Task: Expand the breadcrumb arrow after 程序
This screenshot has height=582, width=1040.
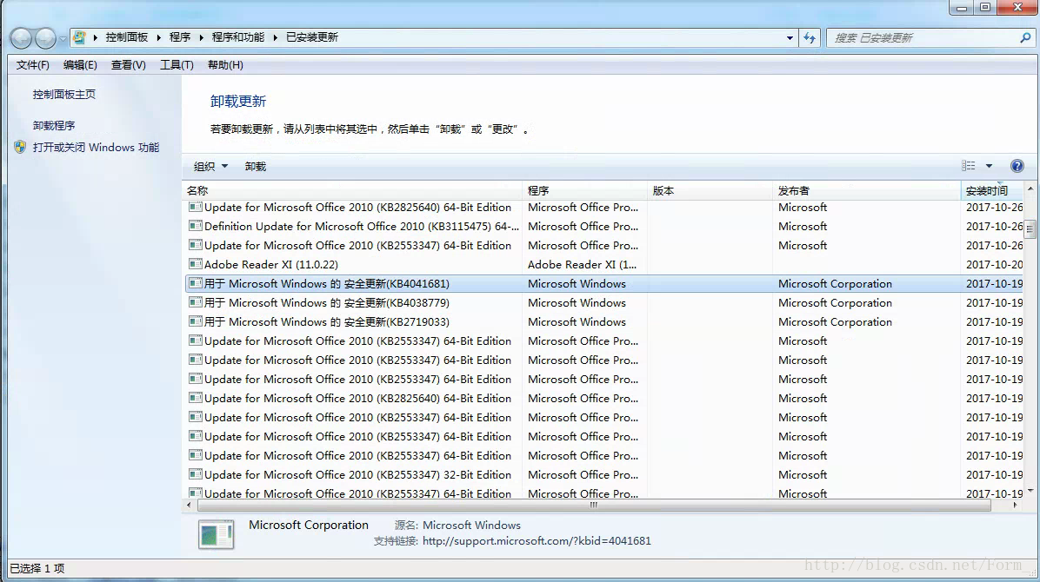Action: (201, 37)
